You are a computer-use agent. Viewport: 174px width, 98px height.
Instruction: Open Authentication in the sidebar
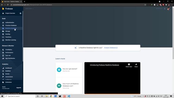(x=10, y=23)
